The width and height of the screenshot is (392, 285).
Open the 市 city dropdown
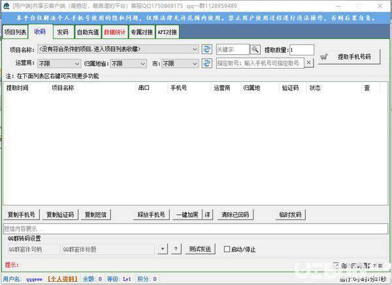click(180, 63)
